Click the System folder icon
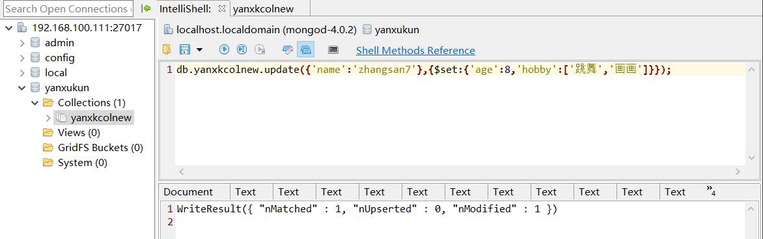The width and height of the screenshot is (763, 239). click(x=48, y=163)
